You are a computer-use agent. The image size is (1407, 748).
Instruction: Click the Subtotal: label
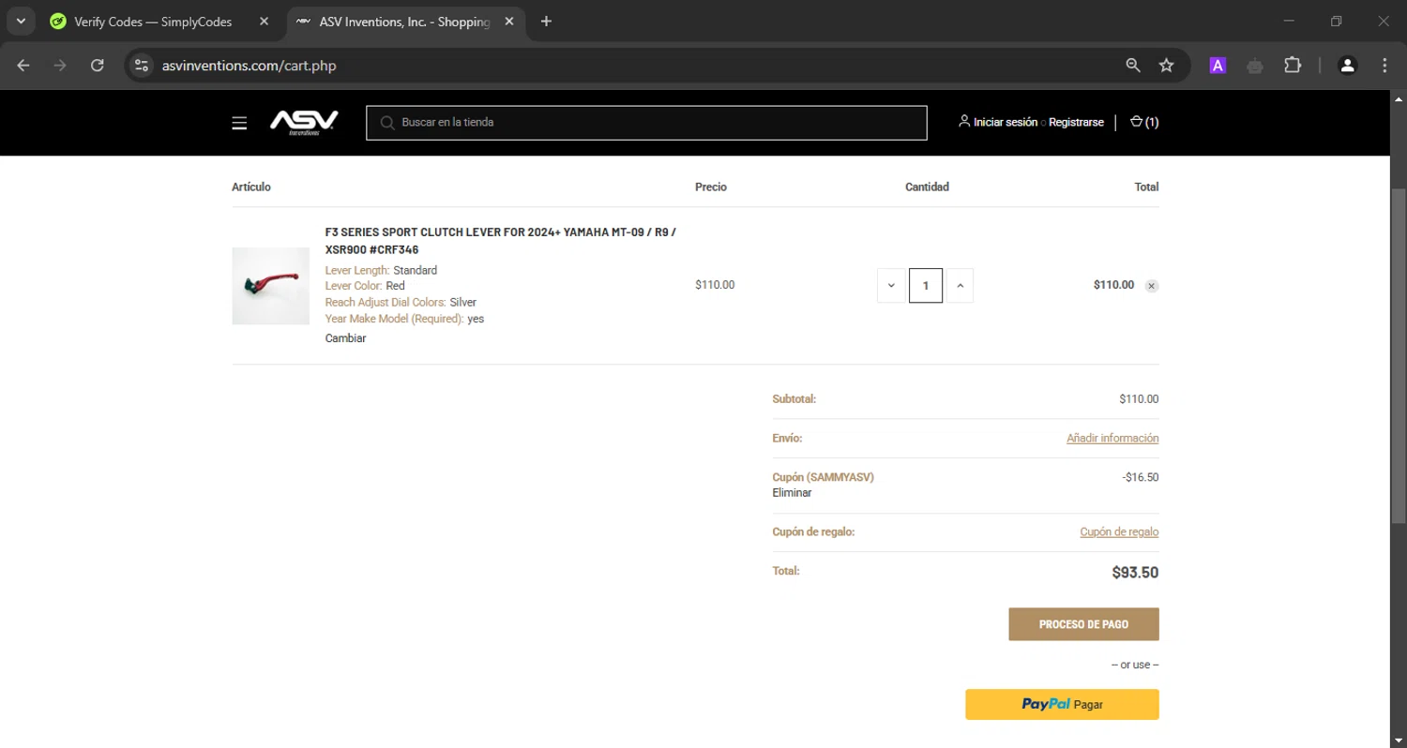pyautogui.click(x=794, y=398)
